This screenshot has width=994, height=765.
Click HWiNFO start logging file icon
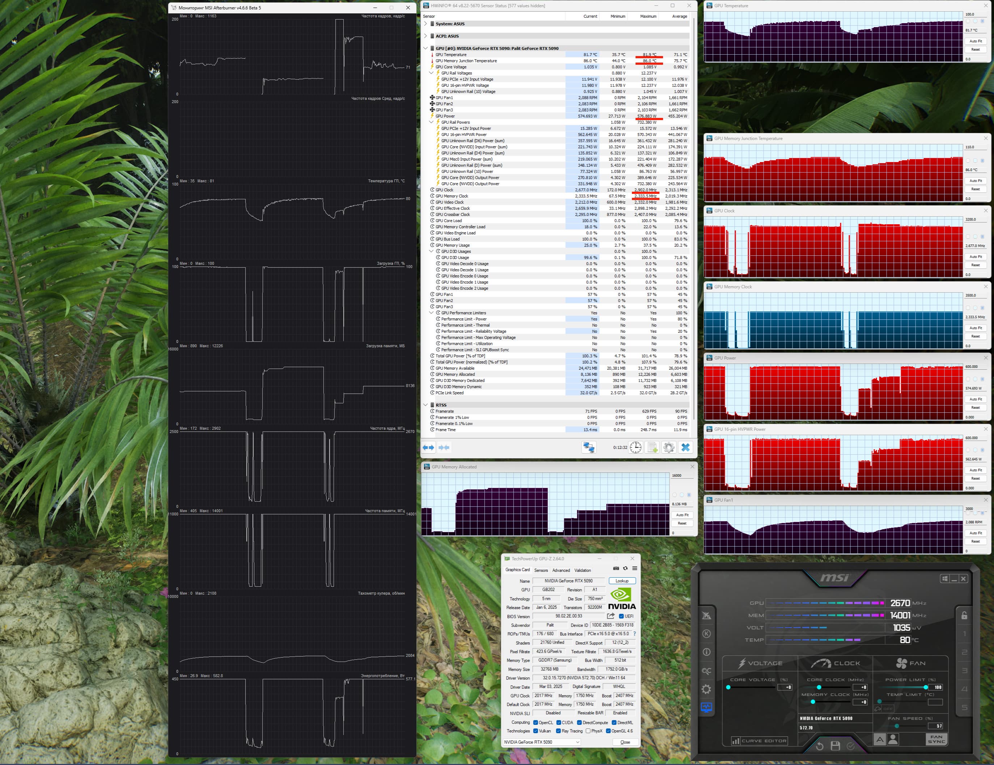652,447
